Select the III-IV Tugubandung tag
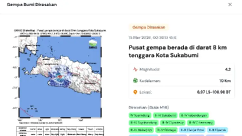This screenshot has width=242, height=136. tap(143, 123)
